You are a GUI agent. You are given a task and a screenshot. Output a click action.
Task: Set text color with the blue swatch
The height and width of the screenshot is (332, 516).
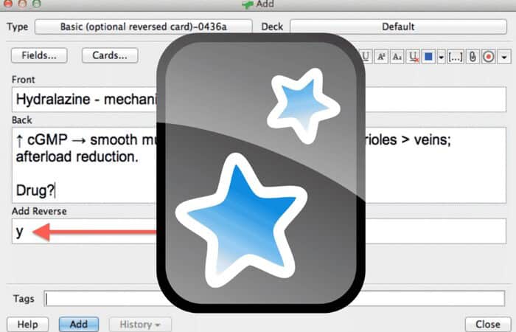click(428, 57)
